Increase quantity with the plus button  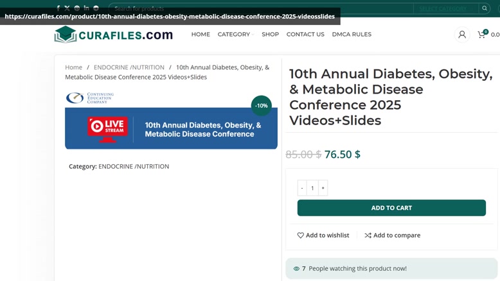[x=323, y=188]
